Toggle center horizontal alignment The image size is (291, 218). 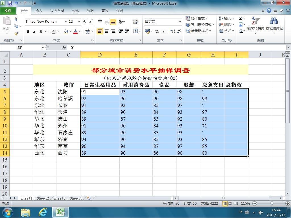[107, 31]
